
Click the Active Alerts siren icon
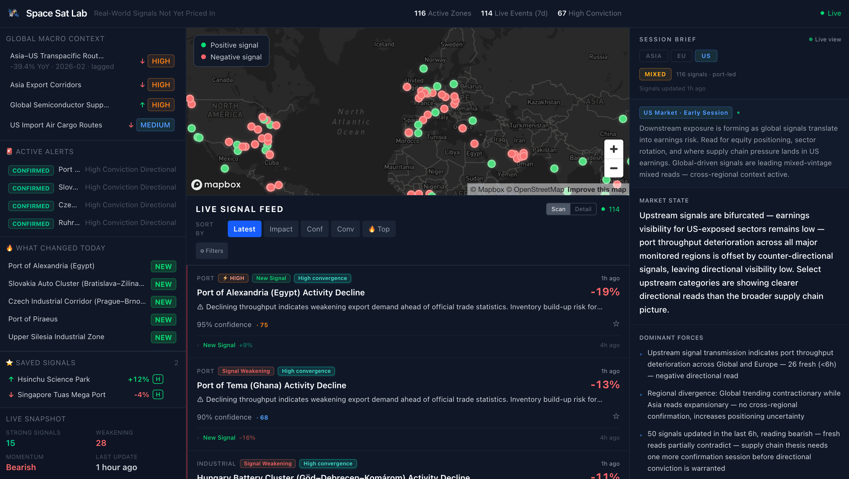tap(9, 151)
